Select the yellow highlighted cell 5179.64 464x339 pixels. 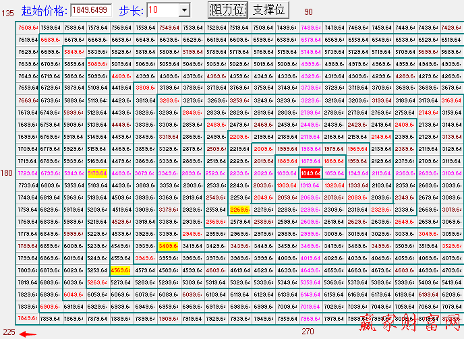(x=98, y=173)
